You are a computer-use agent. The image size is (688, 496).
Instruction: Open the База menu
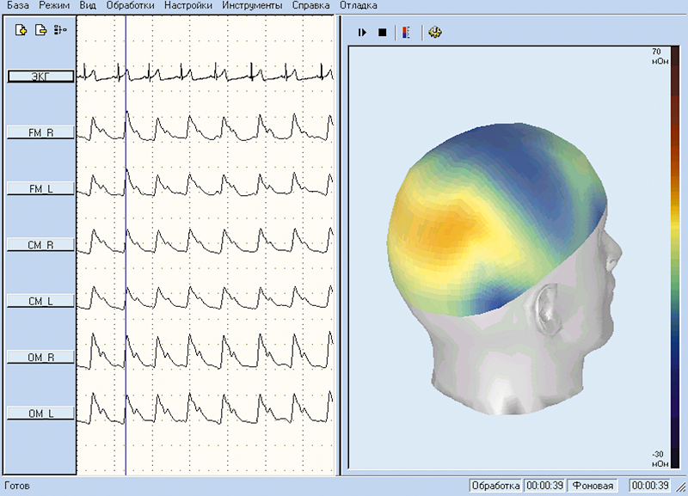(19, 6)
